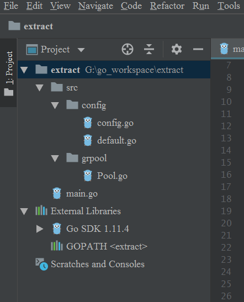Select main.go in project tree

point(82,193)
